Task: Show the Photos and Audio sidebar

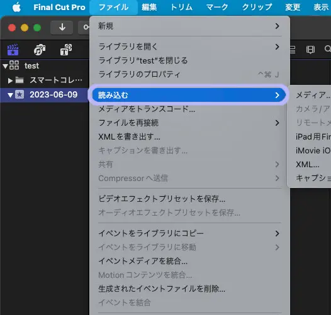Action: click(x=40, y=50)
